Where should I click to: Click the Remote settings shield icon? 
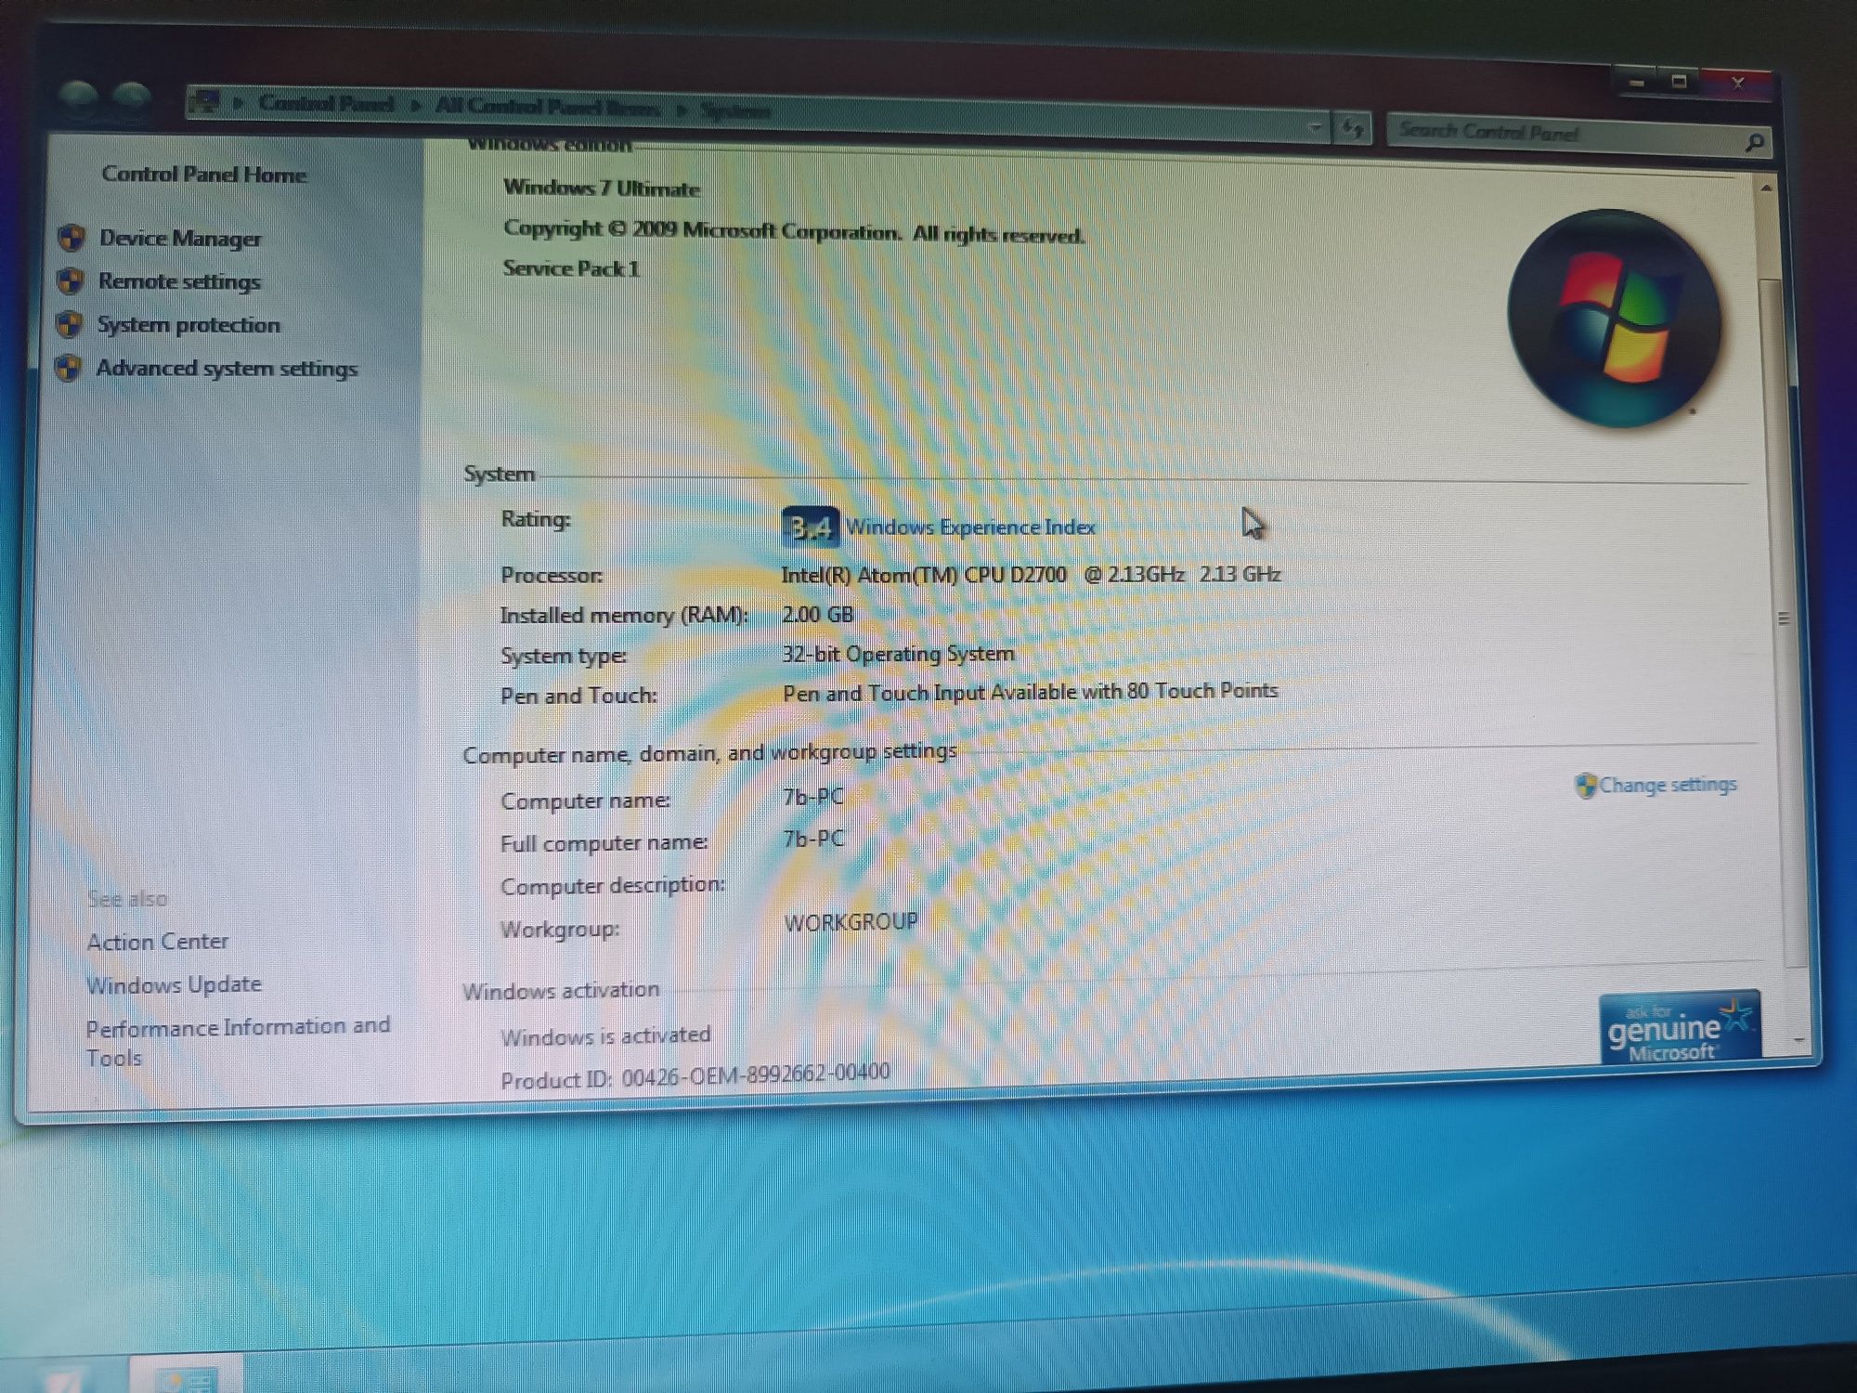coord(71,280)
